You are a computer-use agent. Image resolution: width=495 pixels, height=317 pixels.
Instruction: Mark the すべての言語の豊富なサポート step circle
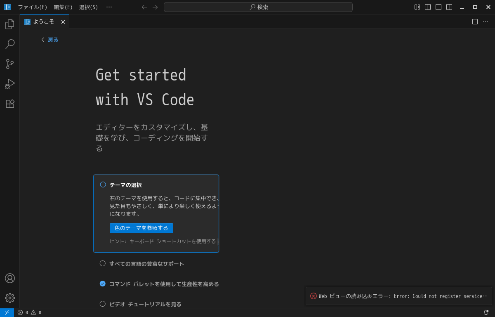pos(103,263)
